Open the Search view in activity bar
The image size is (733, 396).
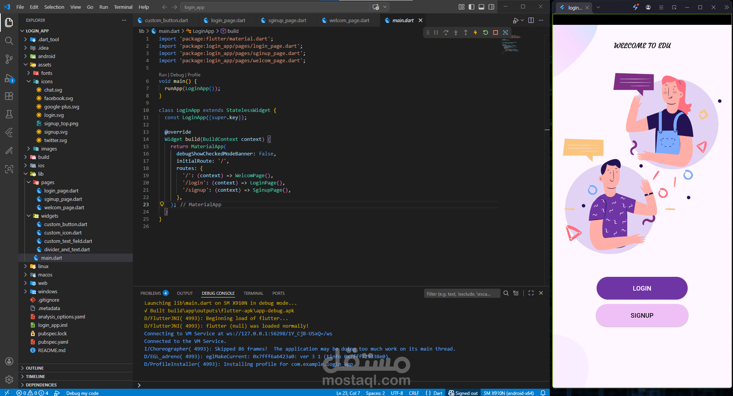[9, 41]
